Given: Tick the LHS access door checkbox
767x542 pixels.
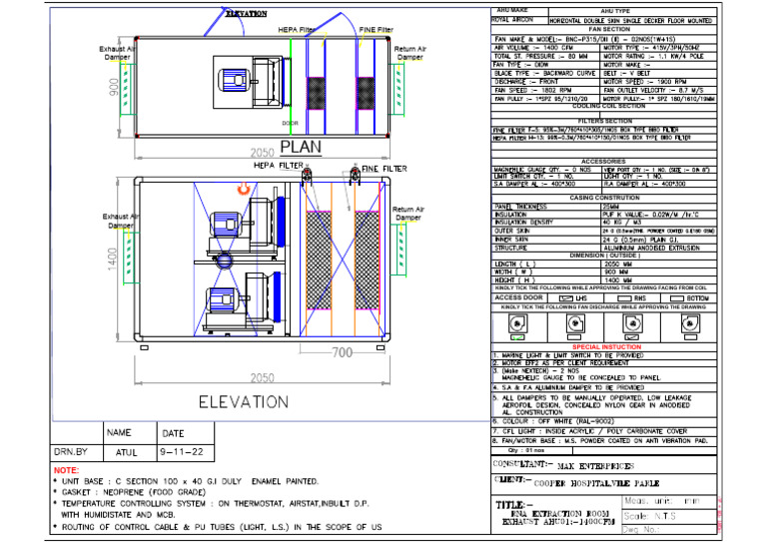Looking at the screenshot, I should coord(566,298).
